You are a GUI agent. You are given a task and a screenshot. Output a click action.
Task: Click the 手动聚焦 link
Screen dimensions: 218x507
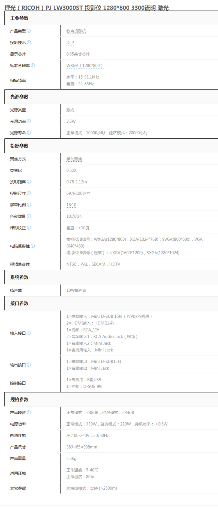[74, 159]
